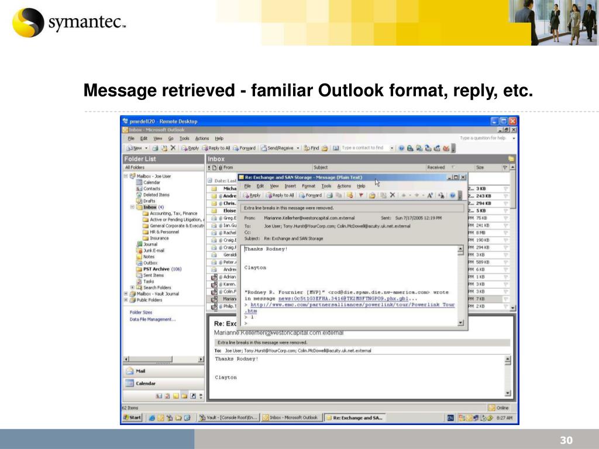The height and width of the screenshot is (449, 599).
Task: Click Reply in the message window toolbar
Action: point(252,195)
